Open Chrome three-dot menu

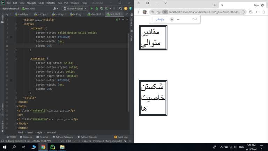point(138,12)
